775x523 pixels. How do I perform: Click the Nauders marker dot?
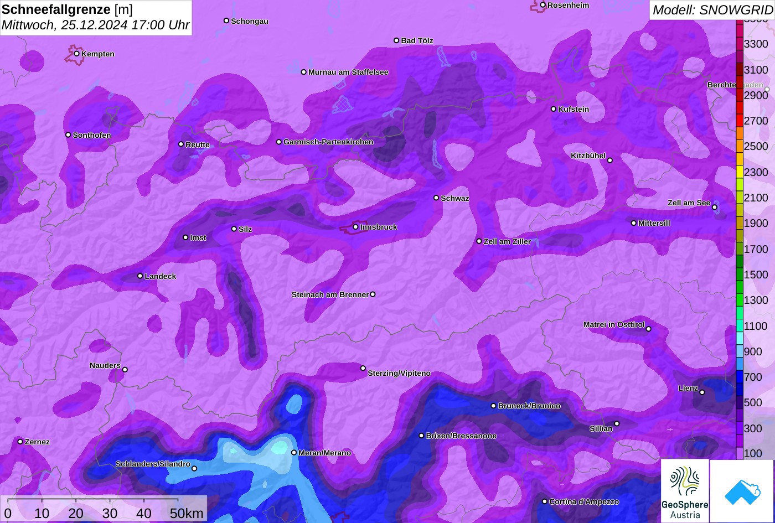(125, 370)
